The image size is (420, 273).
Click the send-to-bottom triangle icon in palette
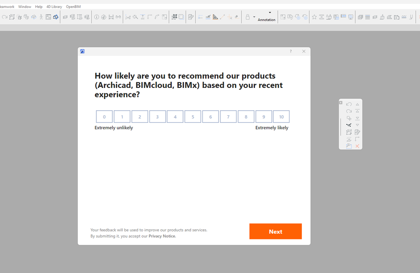[x=357, y=118]
